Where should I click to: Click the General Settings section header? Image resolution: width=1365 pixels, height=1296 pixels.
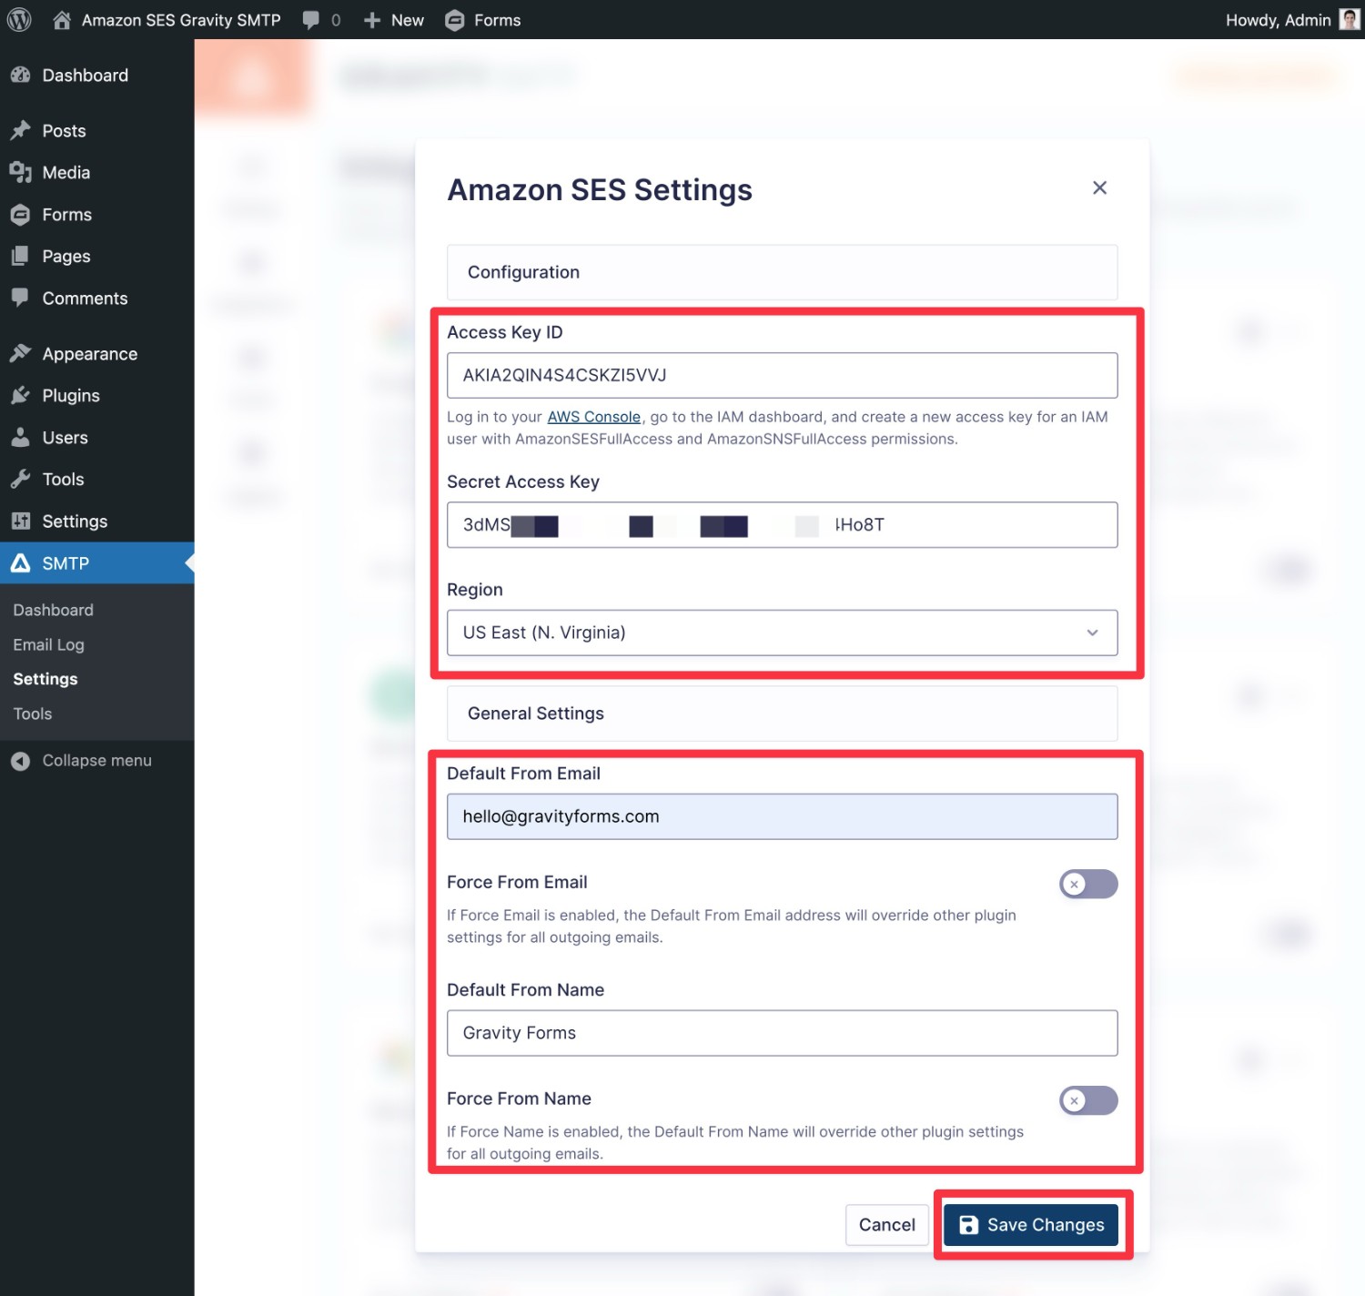(783, 714)
